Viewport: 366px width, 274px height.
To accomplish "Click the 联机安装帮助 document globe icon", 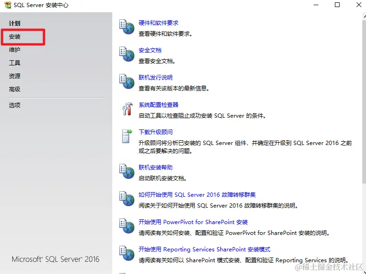I will click(127, 171).
